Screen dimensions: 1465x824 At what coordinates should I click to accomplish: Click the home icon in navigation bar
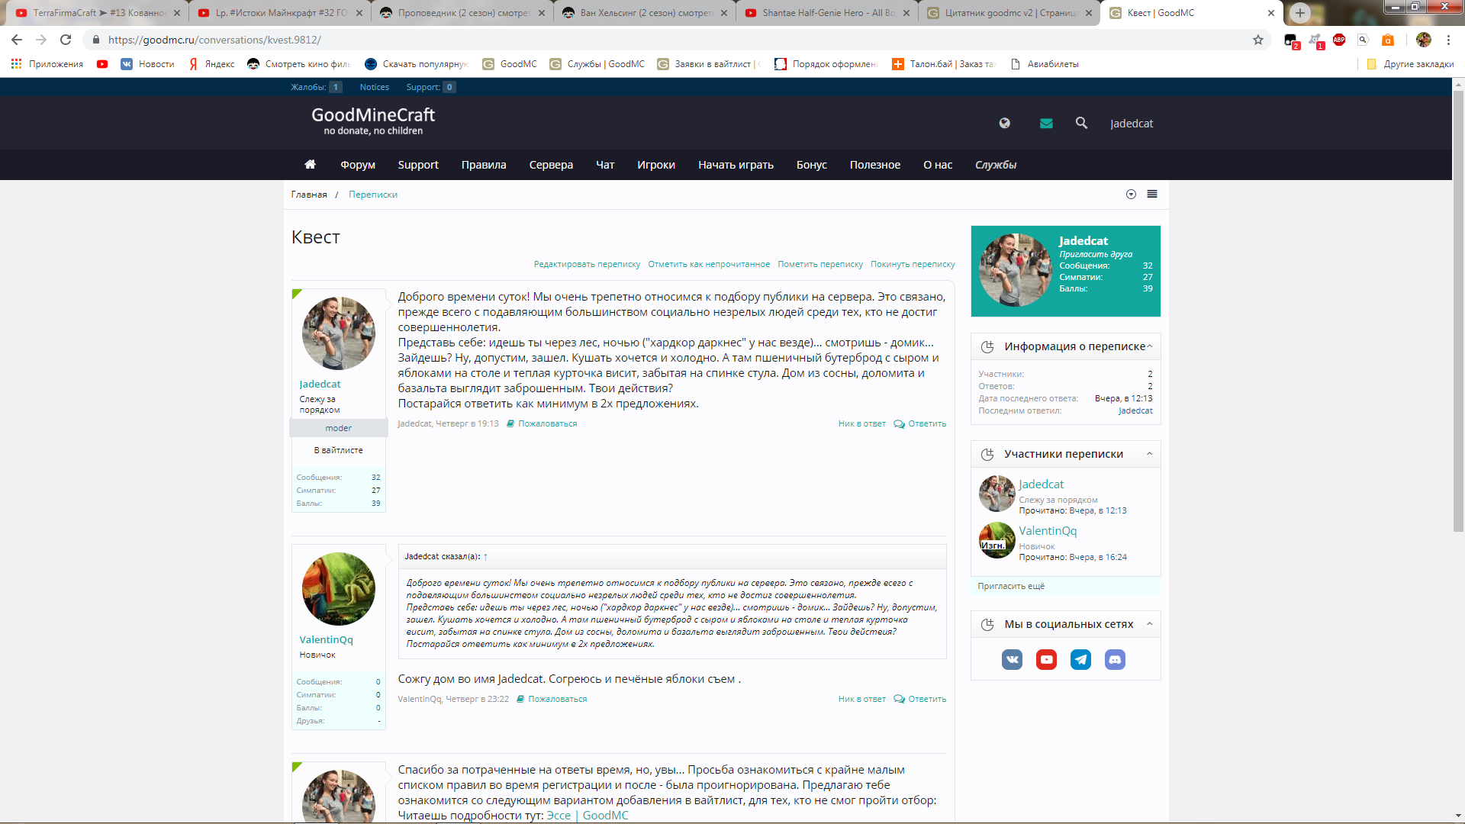310,164
